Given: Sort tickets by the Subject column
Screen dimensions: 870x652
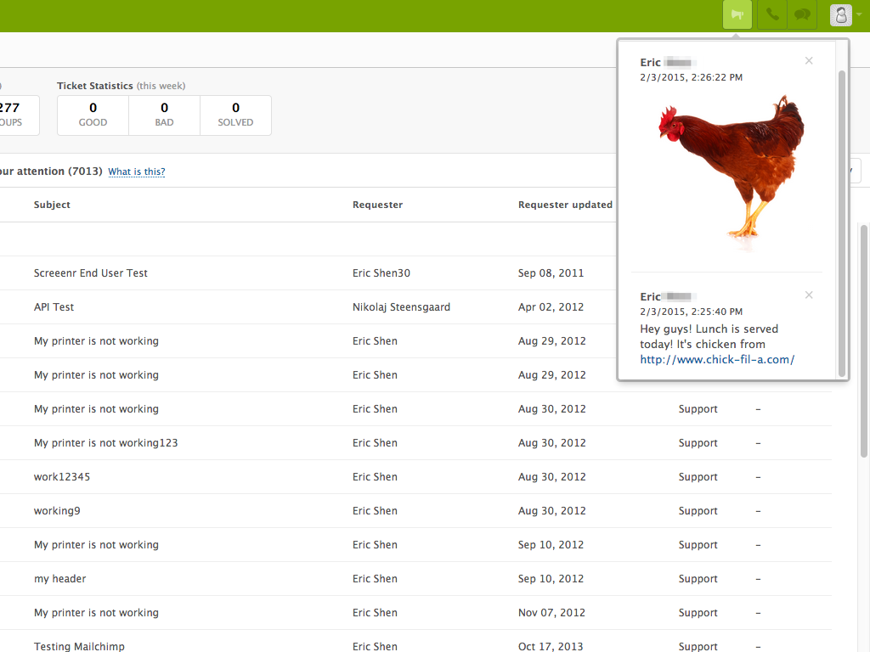Looking at the screenshot, I should click(x=52, y=205).
